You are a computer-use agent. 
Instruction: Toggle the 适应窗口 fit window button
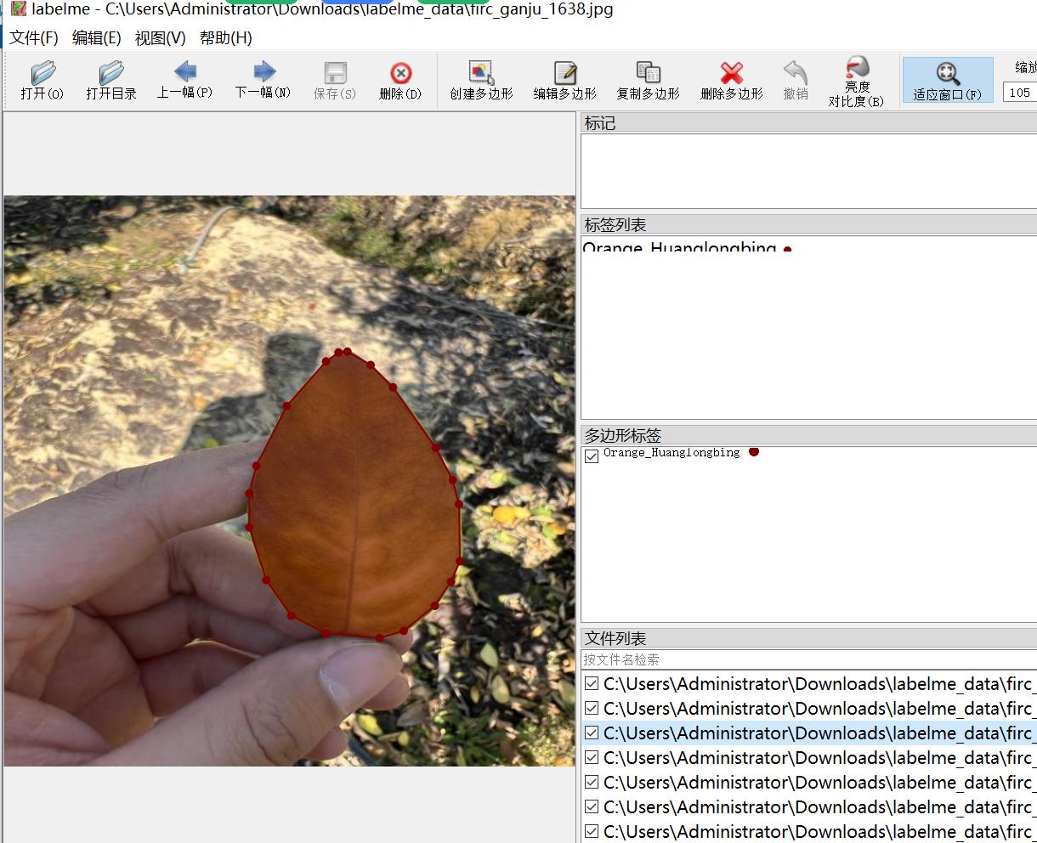click(x=947, y=81)
